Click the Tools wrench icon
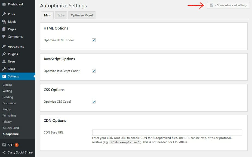Viewport: 252px width, 157px height. 4,69
